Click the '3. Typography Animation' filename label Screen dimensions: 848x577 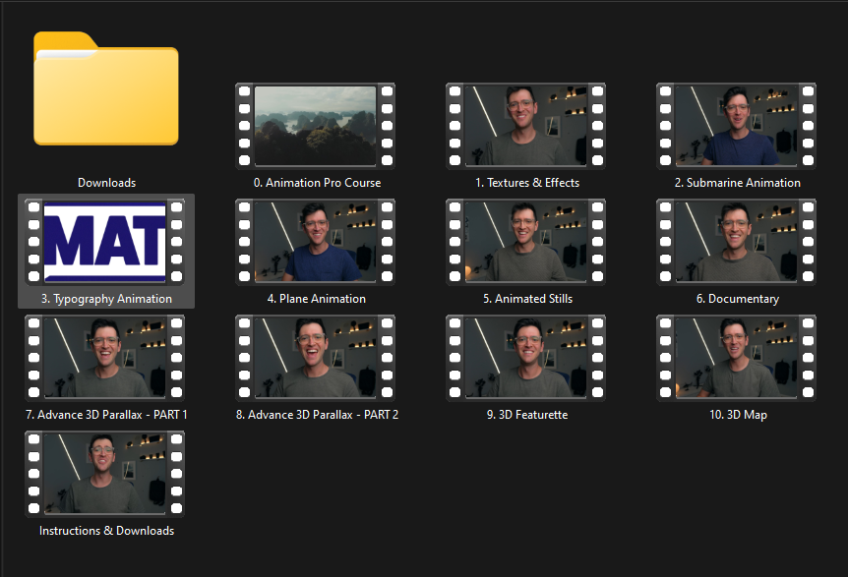tap(104, 298)
